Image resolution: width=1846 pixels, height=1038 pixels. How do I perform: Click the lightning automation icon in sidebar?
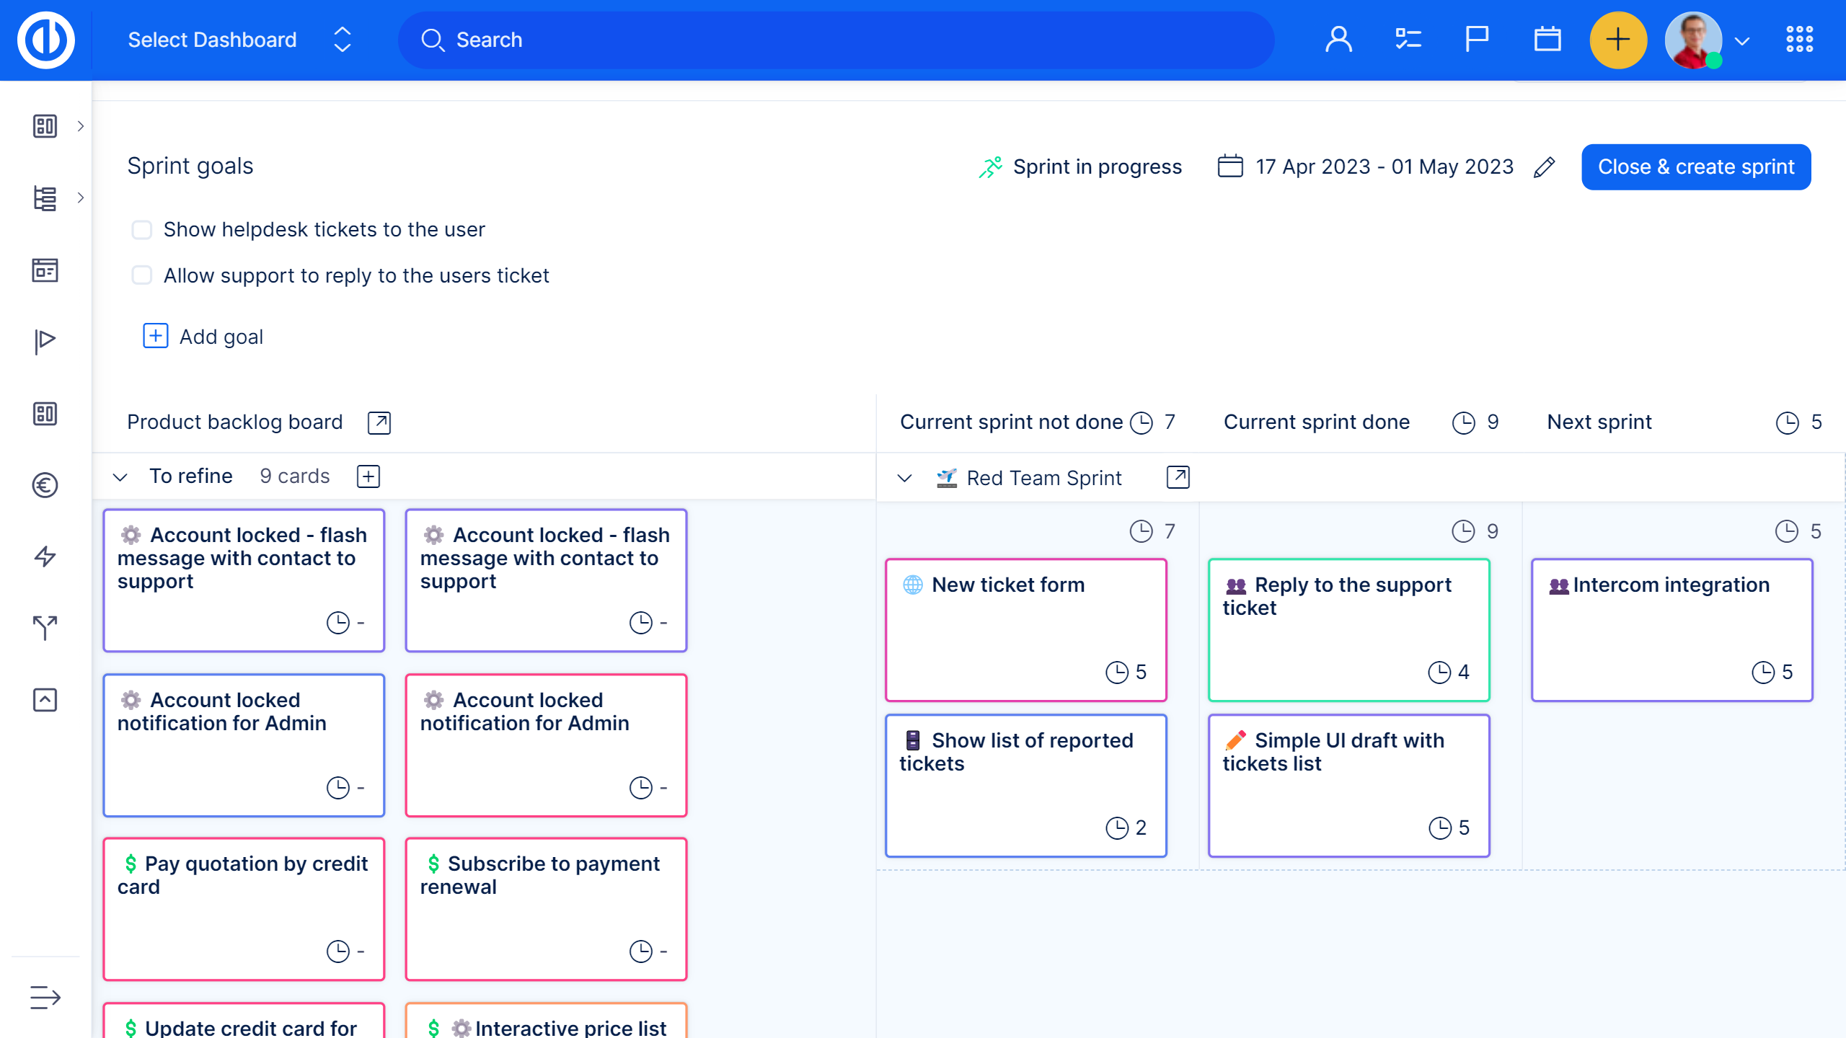[45, 556]
